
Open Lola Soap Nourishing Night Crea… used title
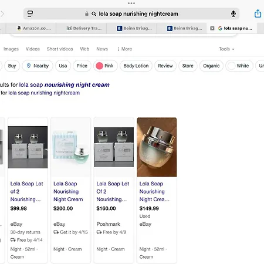(154, 191)
